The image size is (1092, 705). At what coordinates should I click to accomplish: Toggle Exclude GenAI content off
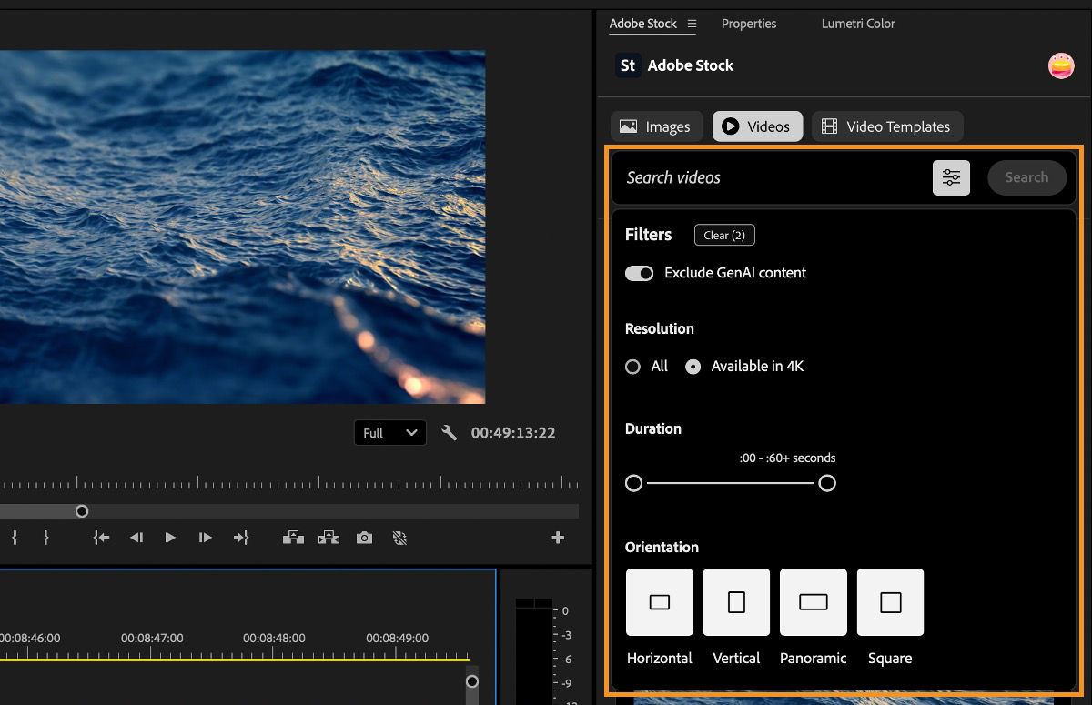point(640,273)
